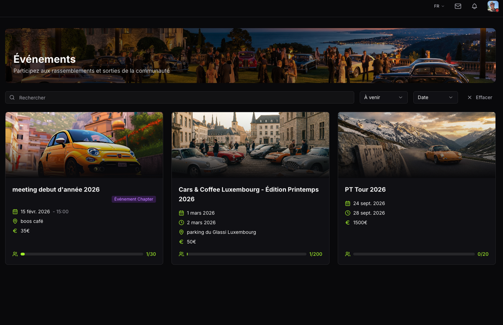503x325 pixels.
Task: Click the PT Tour mountain road thumbnail
Action: 417,145
